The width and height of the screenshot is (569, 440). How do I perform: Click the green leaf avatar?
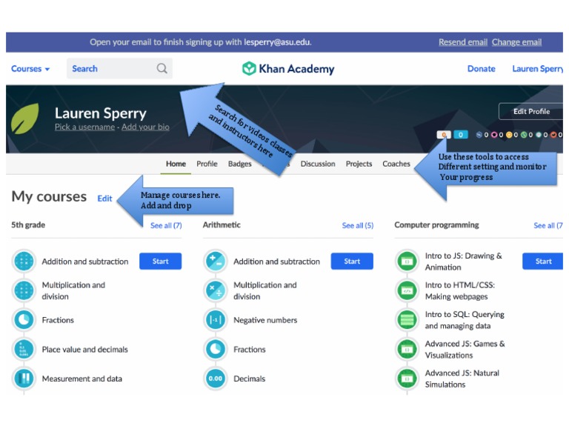pyautogui.click(x=25, y=119)
